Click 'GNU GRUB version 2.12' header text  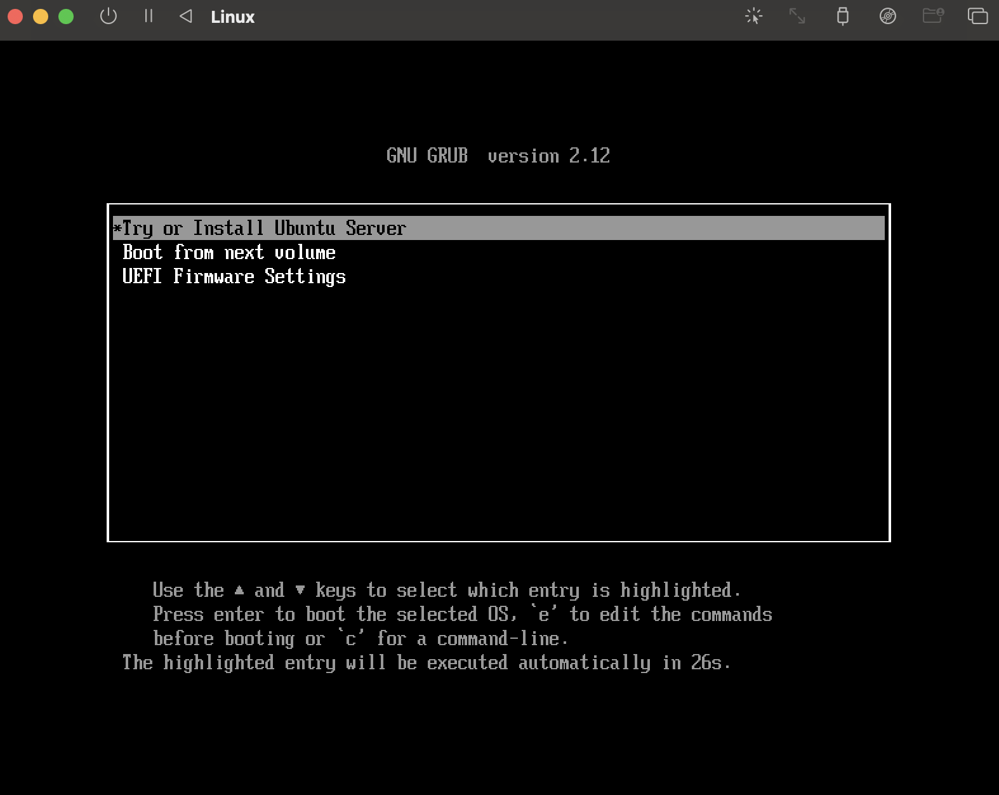[x=498, y=156]
